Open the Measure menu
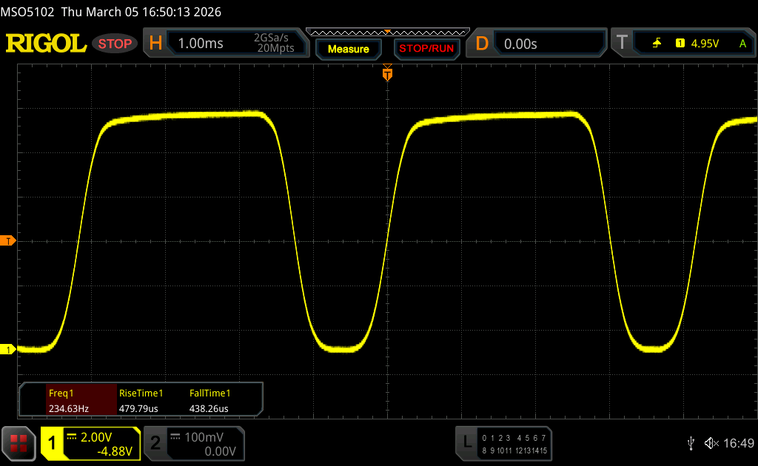This screenshot has height=466, width=758. [x=348, y=49]
